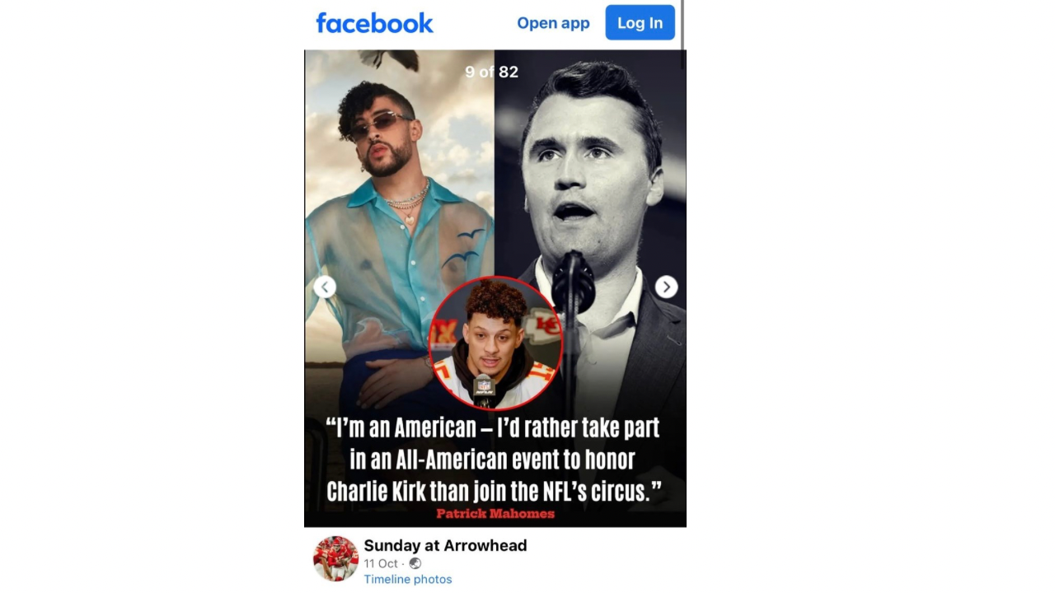Image resolution: width=1055 pixels, height=593 pixels.
Task: Select the circular inset portrait in the image
Action: click(x=496, y=343)
